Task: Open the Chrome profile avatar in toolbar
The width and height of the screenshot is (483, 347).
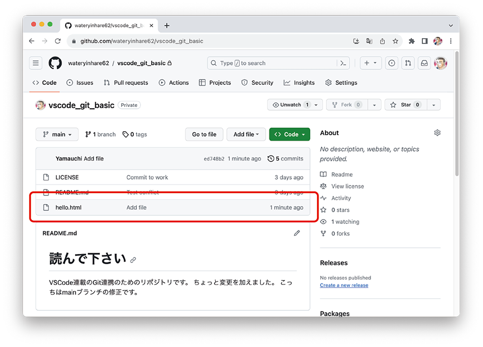Action: 438,41
